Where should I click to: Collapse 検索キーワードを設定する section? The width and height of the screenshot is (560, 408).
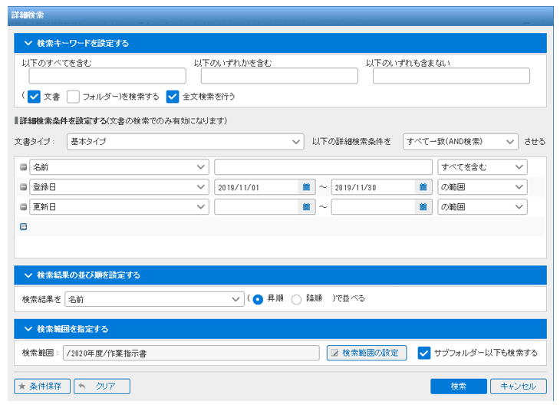28,44
